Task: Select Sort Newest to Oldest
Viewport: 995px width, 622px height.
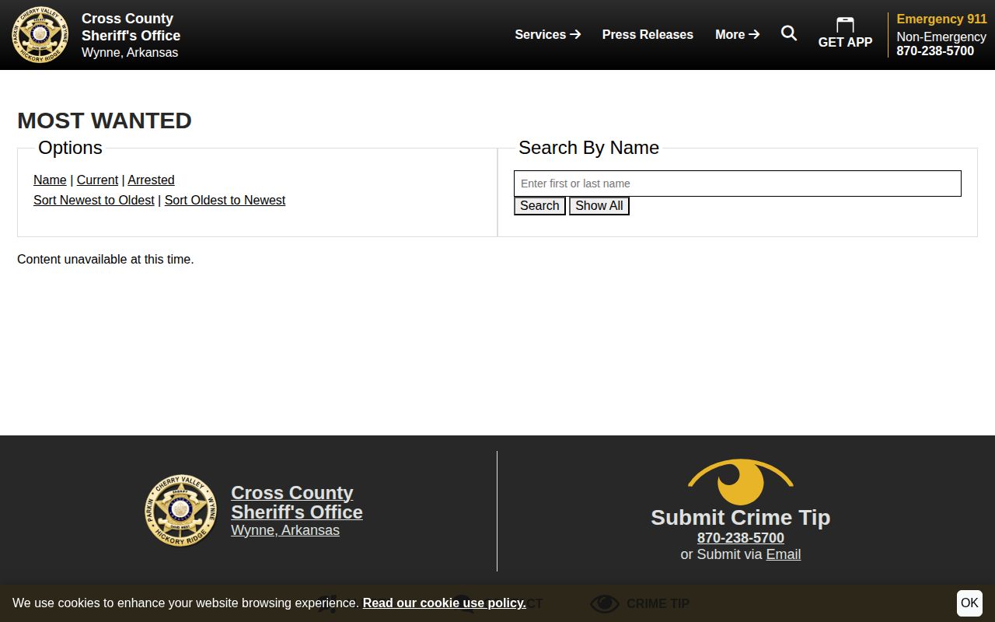Action: [94, 200]
